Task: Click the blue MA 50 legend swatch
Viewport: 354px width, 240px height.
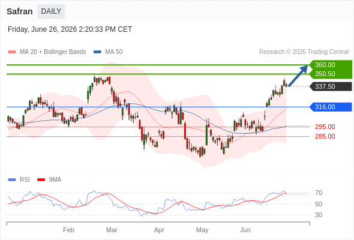Action: (x=97, y=52)
